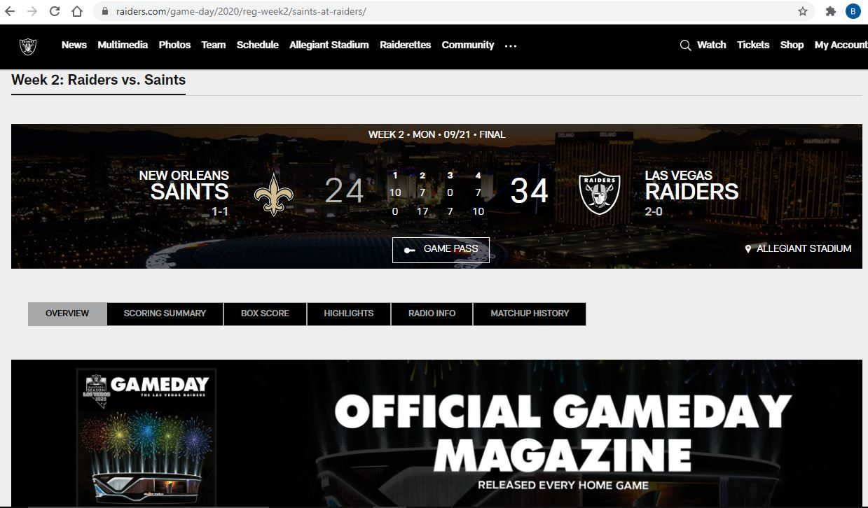This screenshot has width=868, height=508.
Task: Click the Las Vegas Raiders team name
Action: (691, 185)
